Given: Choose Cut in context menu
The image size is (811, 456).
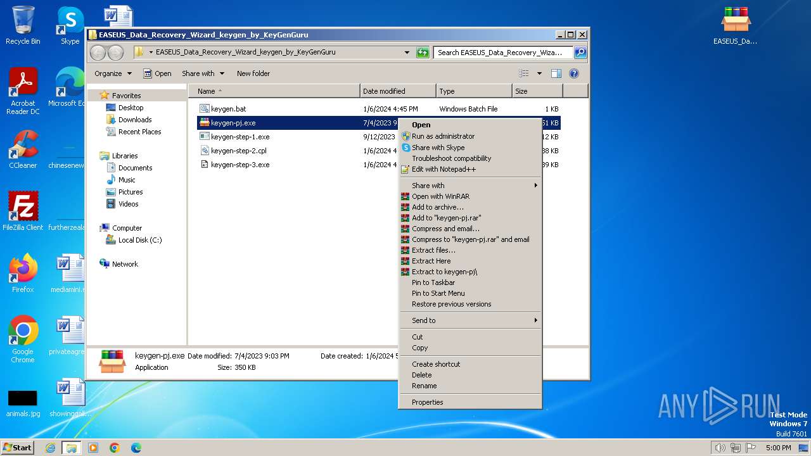Looking at the screenshot, I should click(470, 337).
